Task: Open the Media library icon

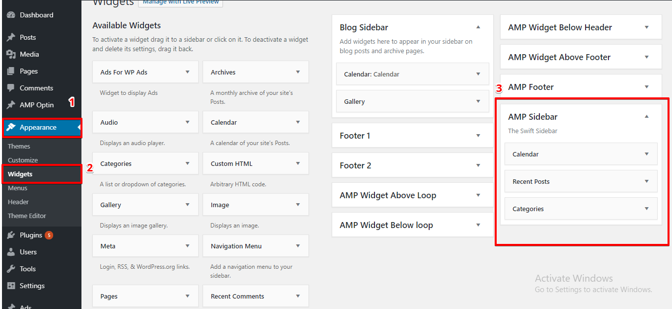Action: click(x=12, y=54)
